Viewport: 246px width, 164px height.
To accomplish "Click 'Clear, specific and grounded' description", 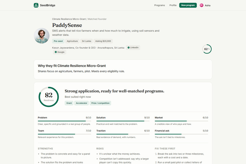I will tap(64, 124).
